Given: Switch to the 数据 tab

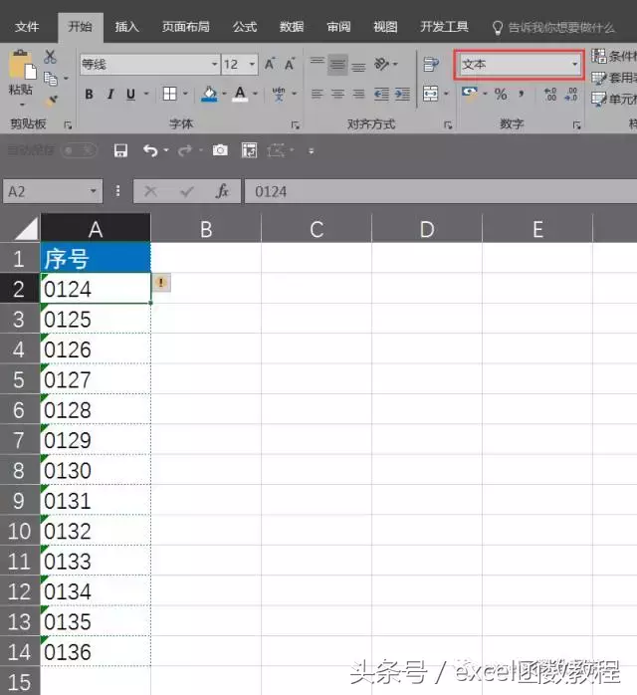Looking at the screenshot, I should tap(292, 27).
